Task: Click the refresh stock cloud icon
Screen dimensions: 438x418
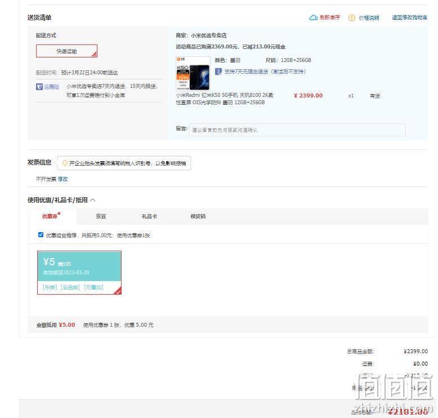Action: tap(313, 17)
